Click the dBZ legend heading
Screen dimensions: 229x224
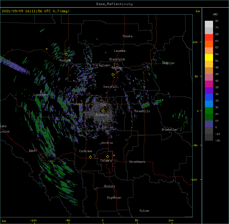coord(215,14)
